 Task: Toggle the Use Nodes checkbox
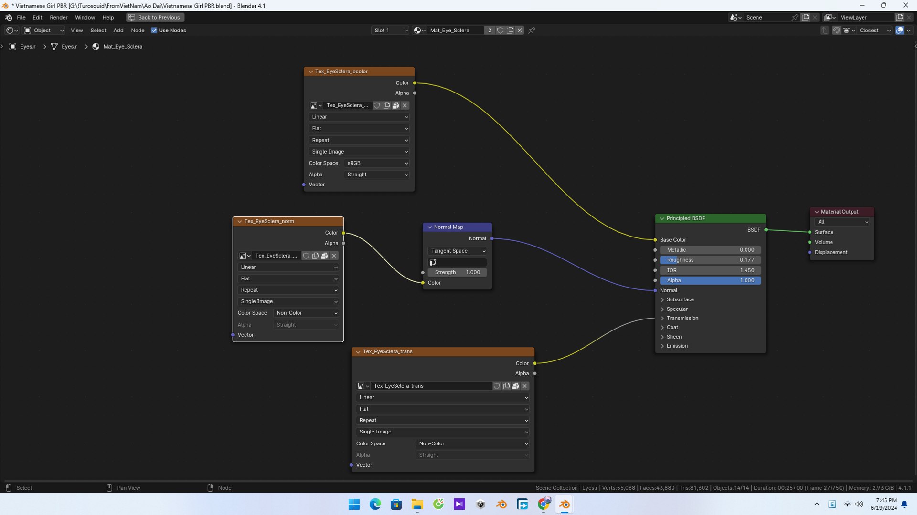tap(154, 30)
